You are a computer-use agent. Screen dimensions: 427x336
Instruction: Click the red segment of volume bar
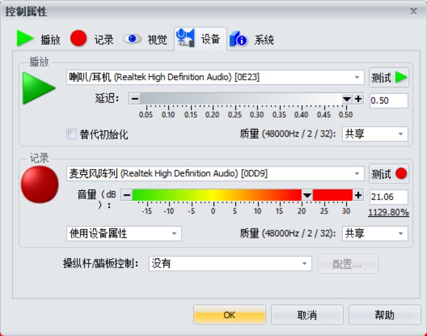(333, 195)
